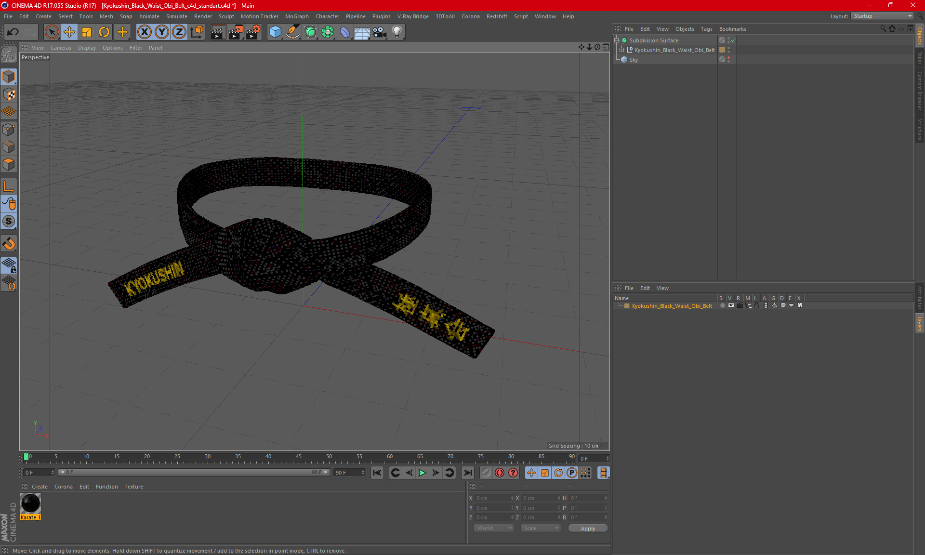Toggle layer Solo dot for Kyokushin belt
Screen dimensions: 925x555
(722, 305)
